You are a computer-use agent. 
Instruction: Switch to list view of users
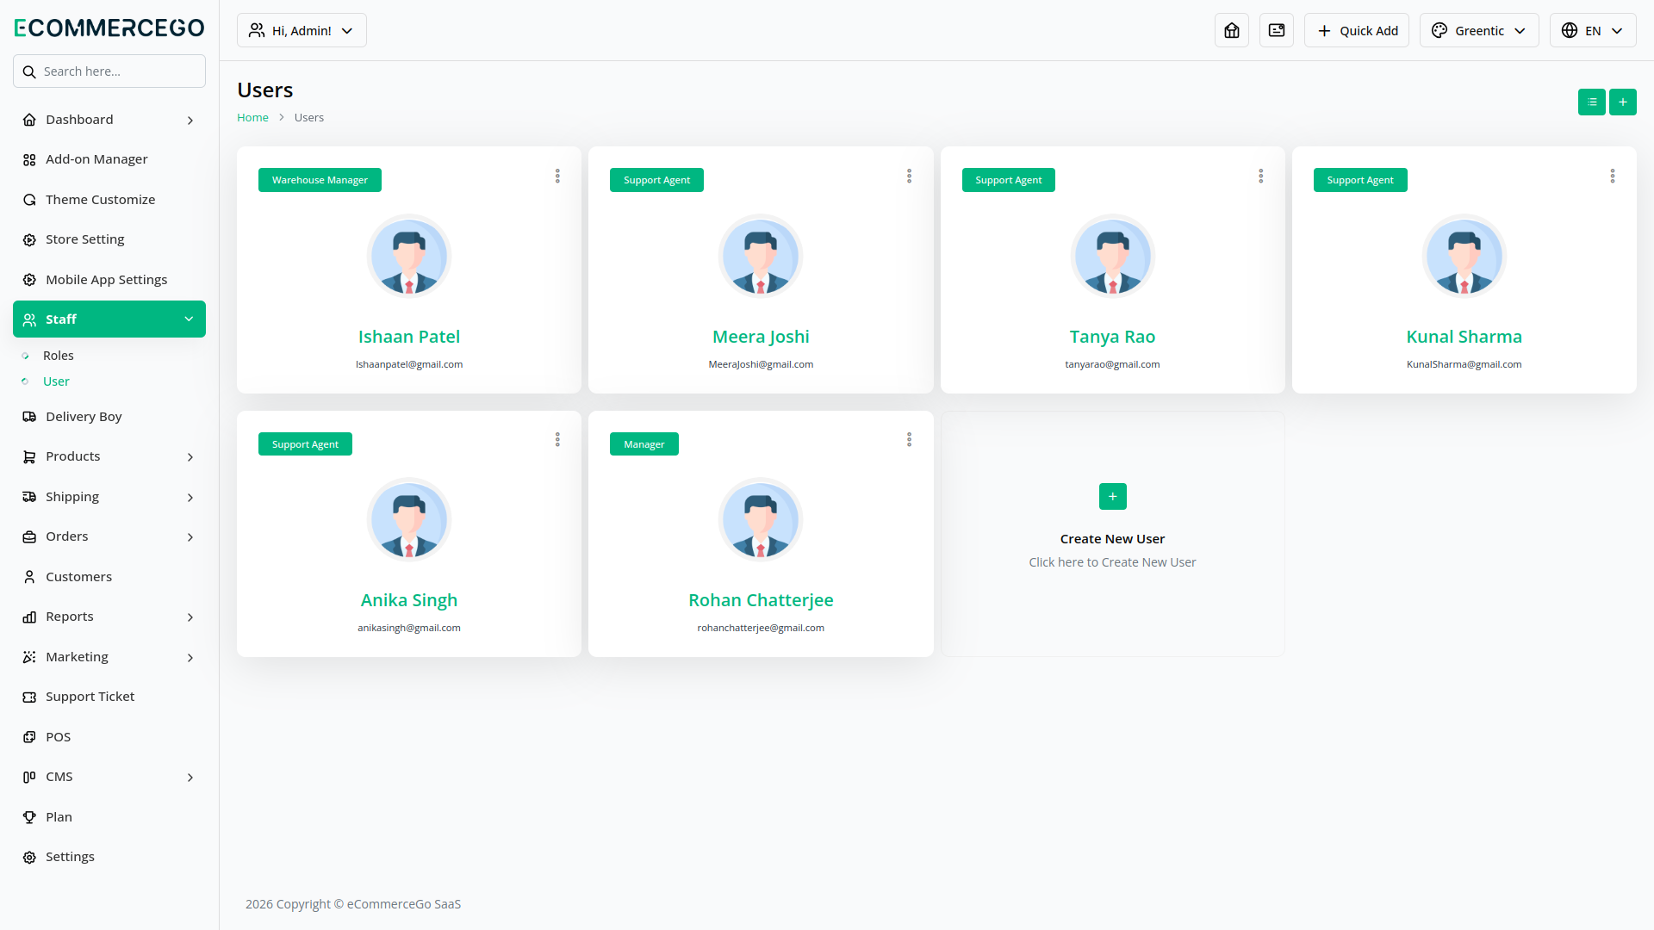tap(1591, 102)
